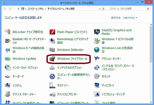Click the コントロール パネル breadcrumb segment
The height and width of the screenshot is (105, 154).
point(35,9)
